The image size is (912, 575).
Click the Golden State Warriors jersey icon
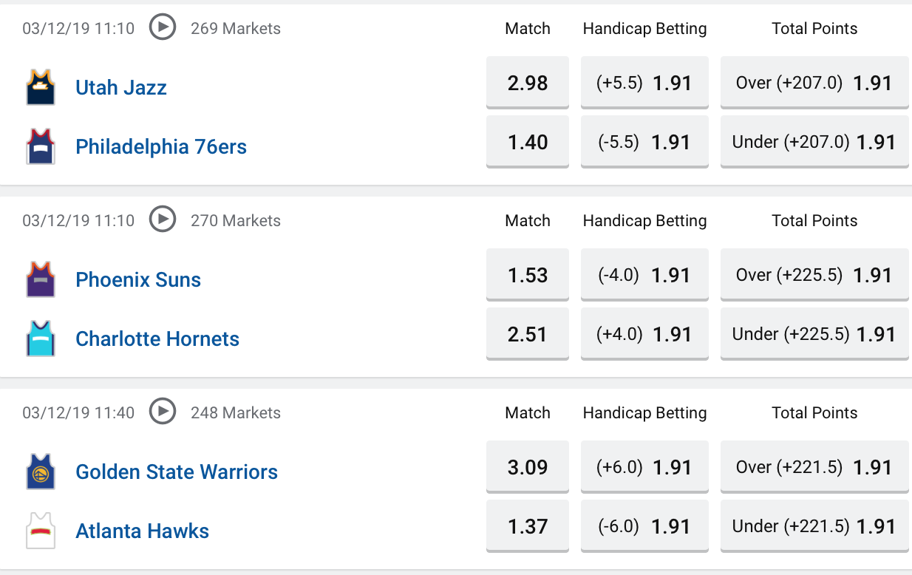click(41, 472)
